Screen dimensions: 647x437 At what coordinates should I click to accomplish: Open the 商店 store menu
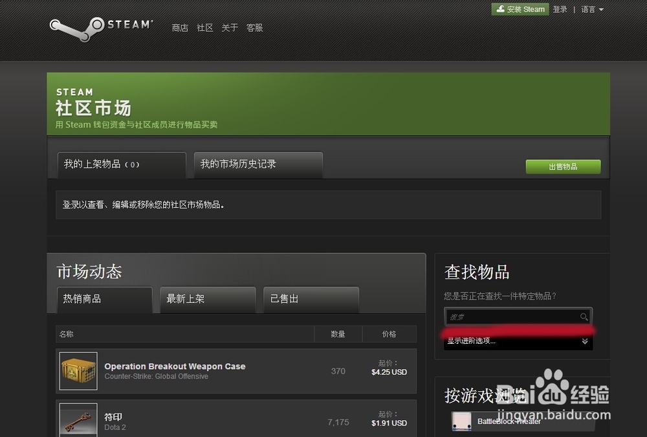click(180, 28)
